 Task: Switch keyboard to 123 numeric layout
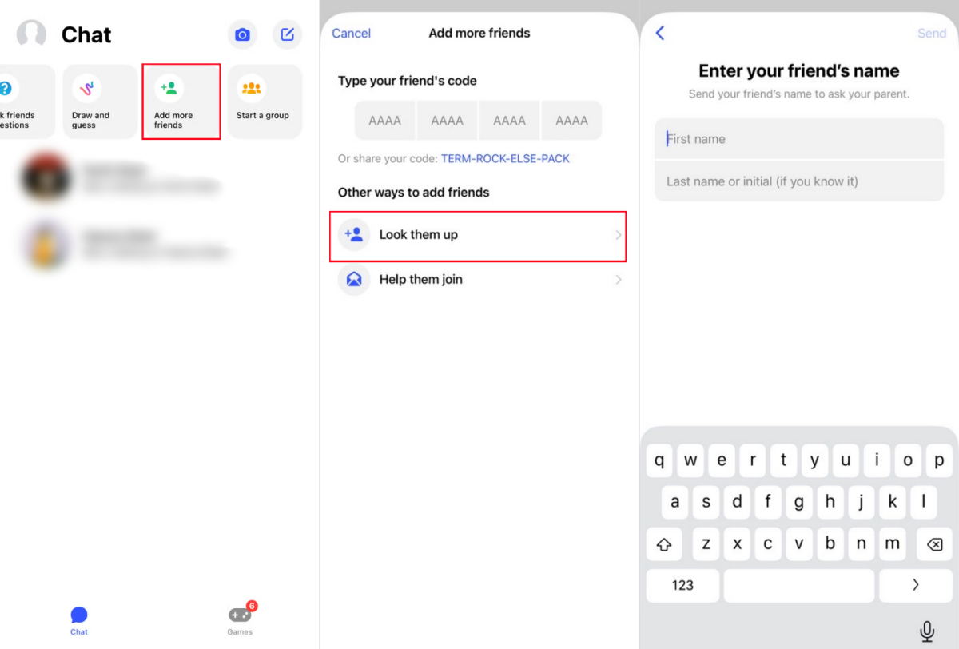tap(682, 585)
